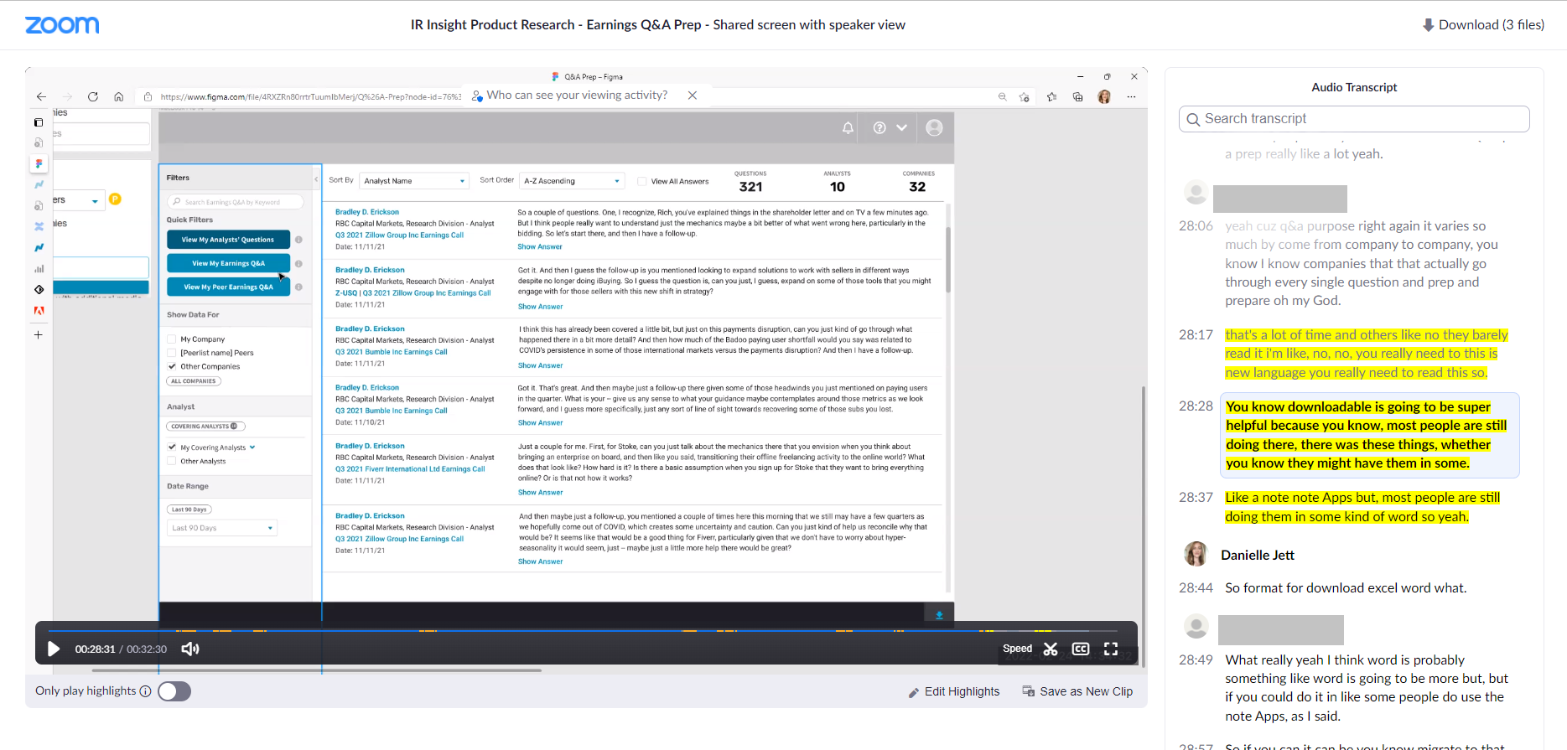Open the playback Speed menu

click(1017, 649)
